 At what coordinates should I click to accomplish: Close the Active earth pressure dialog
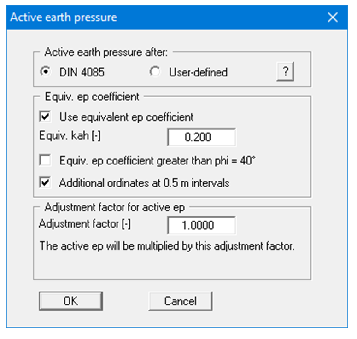pyautogui.click(x=332, y=18)
